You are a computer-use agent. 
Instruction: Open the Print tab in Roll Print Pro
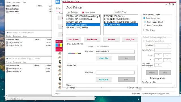coord(59,8)
